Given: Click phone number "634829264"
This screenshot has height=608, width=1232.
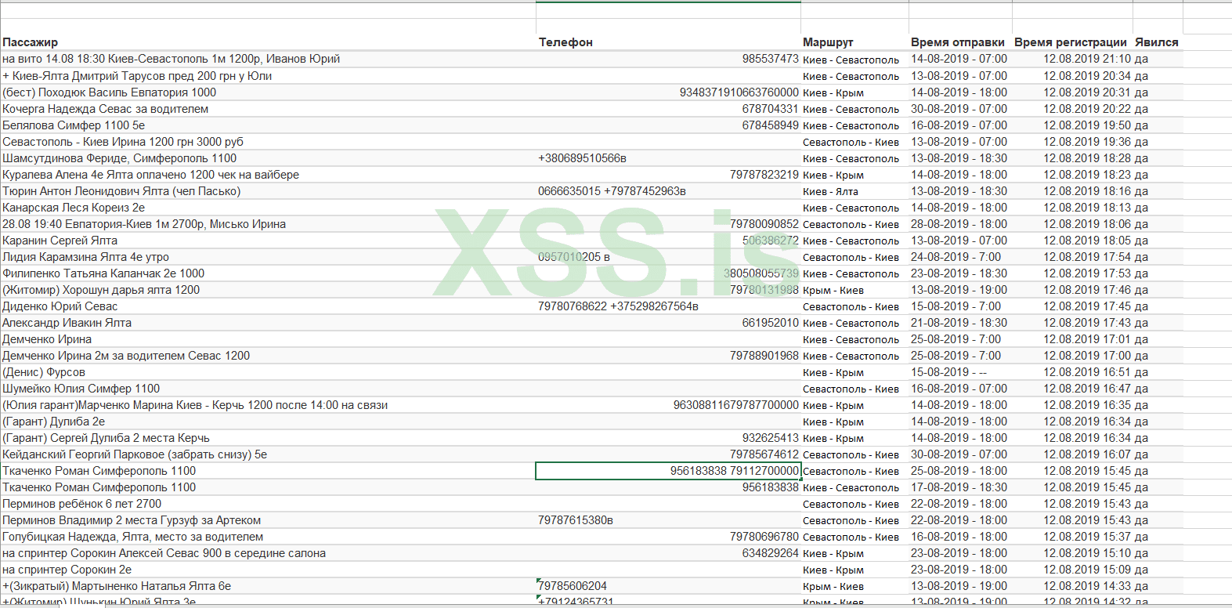Looking at the screenshot, I should coord(771,553).
